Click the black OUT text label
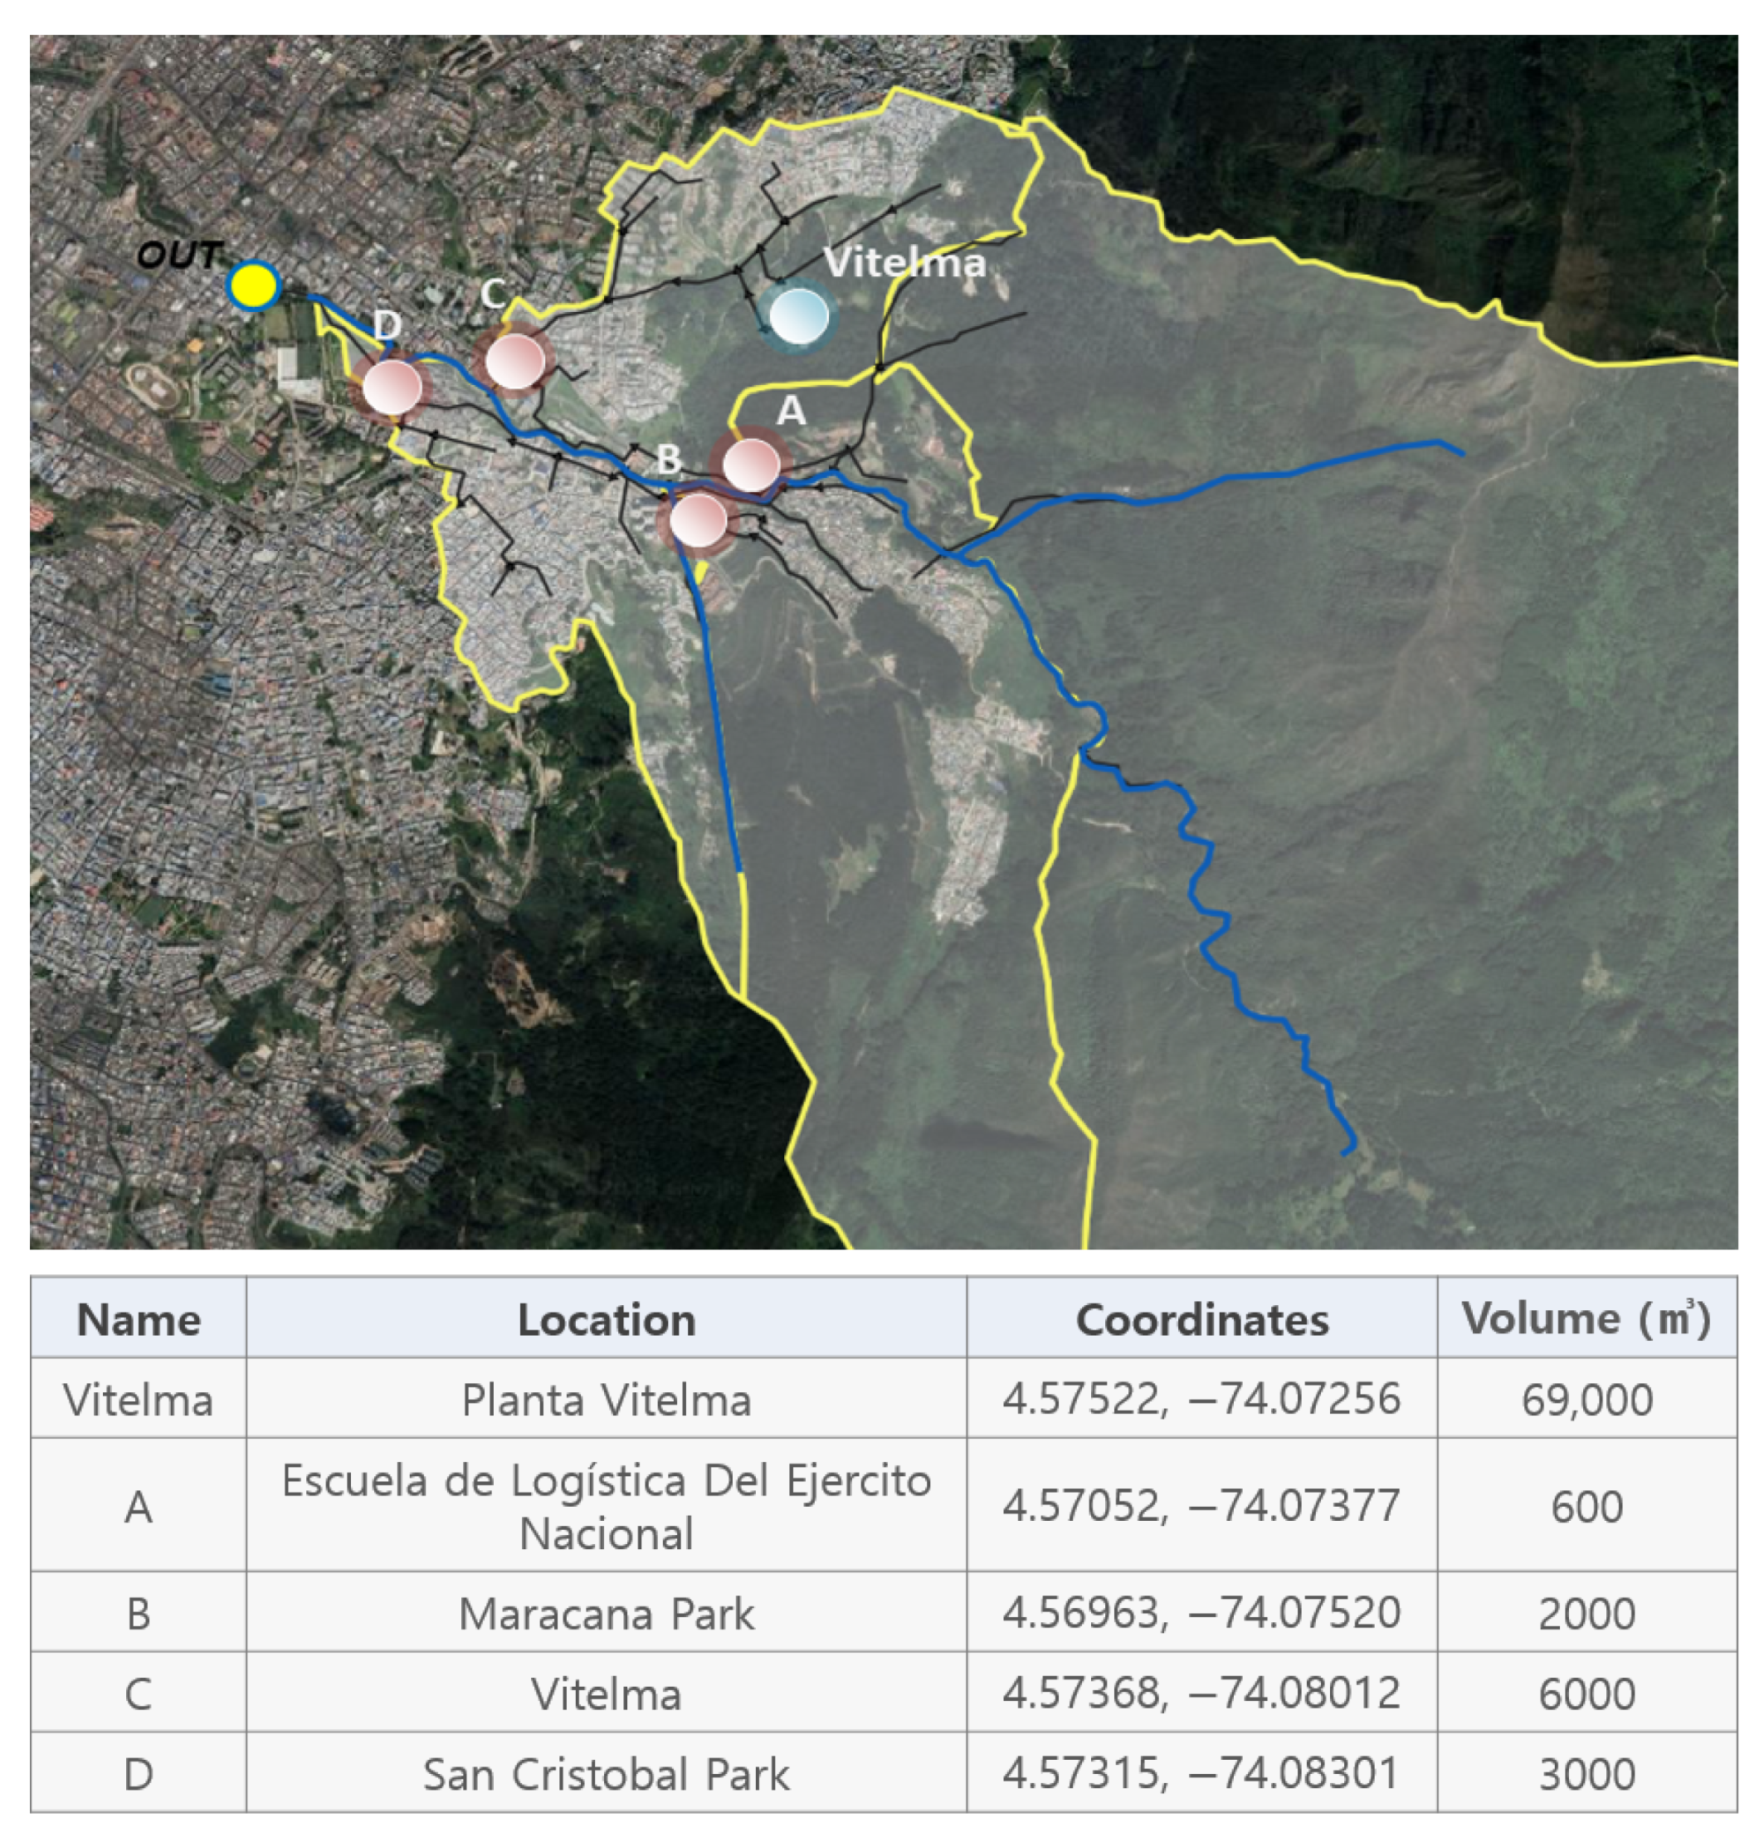The image size is (1764, 1842). click(x=178, y=255)
